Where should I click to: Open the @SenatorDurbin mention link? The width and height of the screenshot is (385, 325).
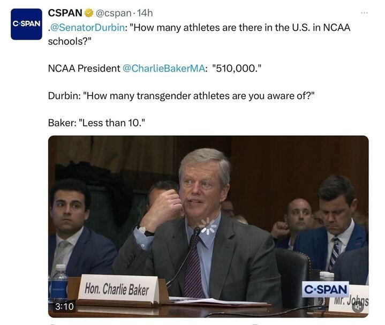tap(87, 27)
